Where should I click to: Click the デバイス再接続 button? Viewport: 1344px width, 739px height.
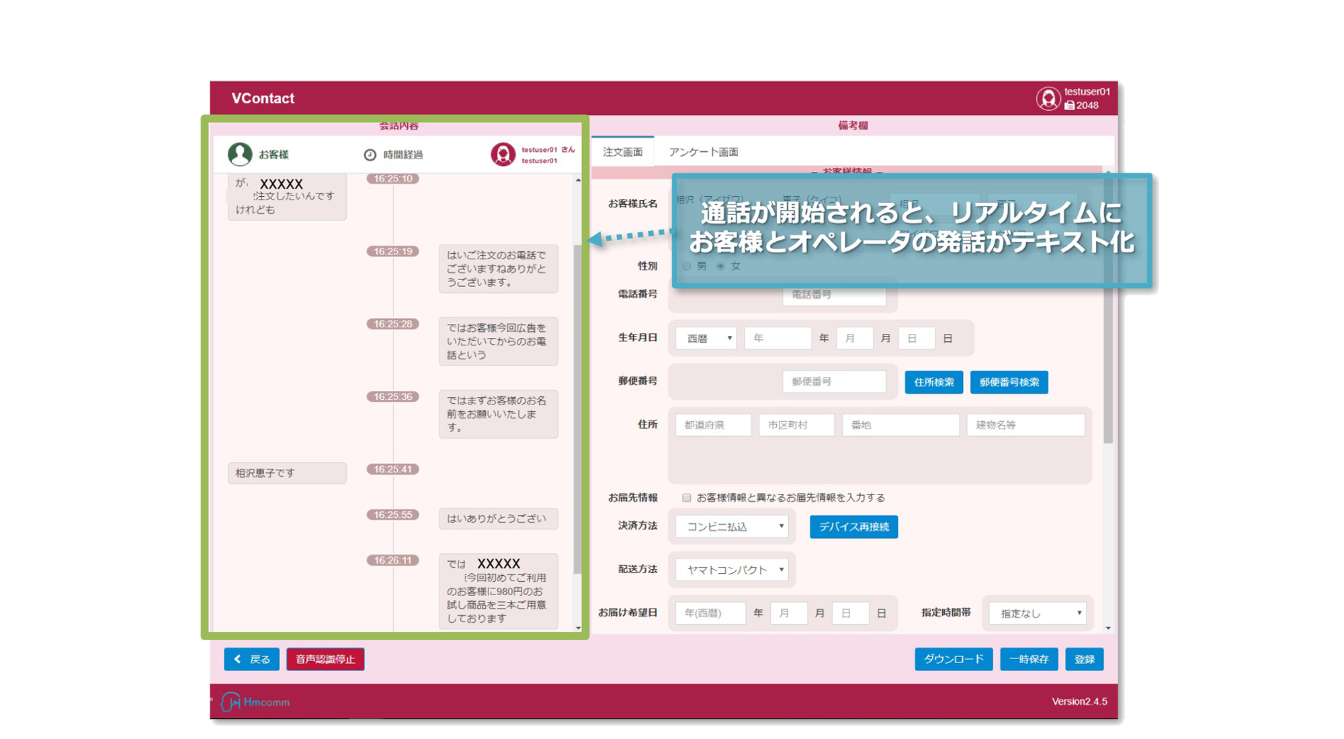[x=854, y=527]
